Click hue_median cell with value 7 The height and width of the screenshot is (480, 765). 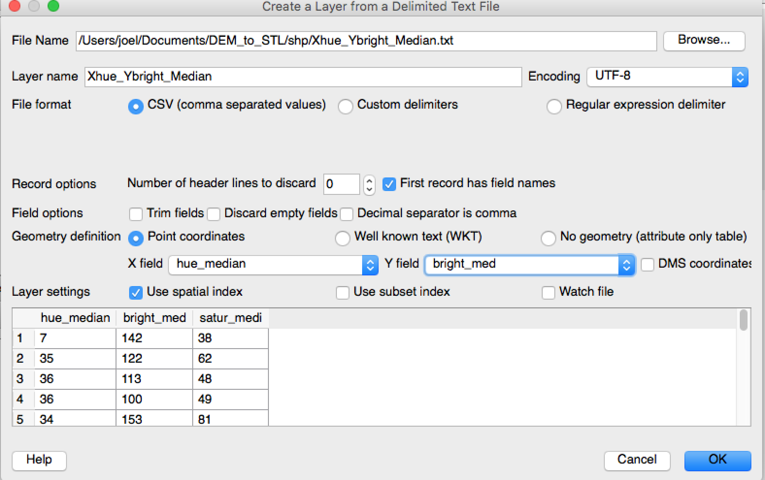click(75, 338)
